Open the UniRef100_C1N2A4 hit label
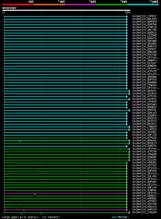161x219 pixels. coord(144,212)
